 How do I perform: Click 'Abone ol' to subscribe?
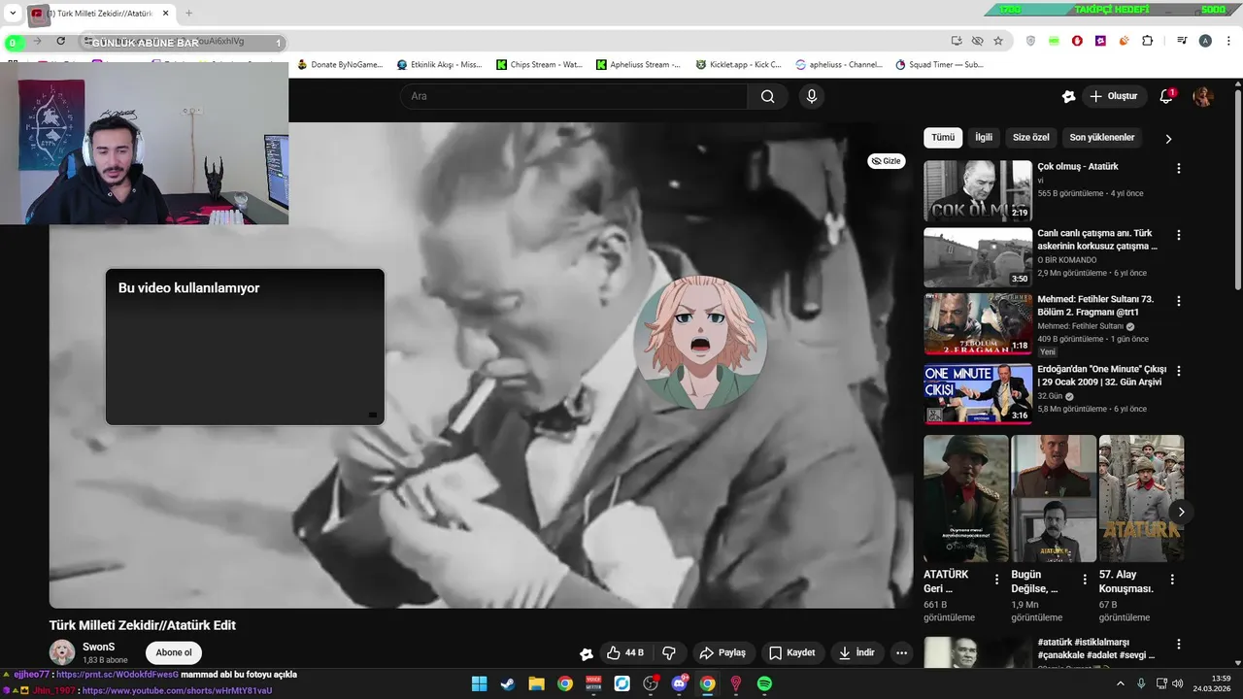[174, 652]
